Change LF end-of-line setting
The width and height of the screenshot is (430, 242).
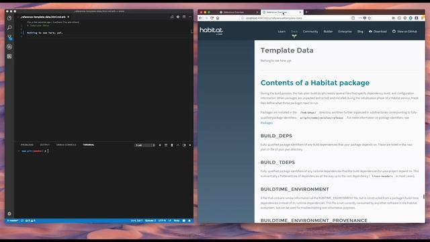tap(170, 220)
